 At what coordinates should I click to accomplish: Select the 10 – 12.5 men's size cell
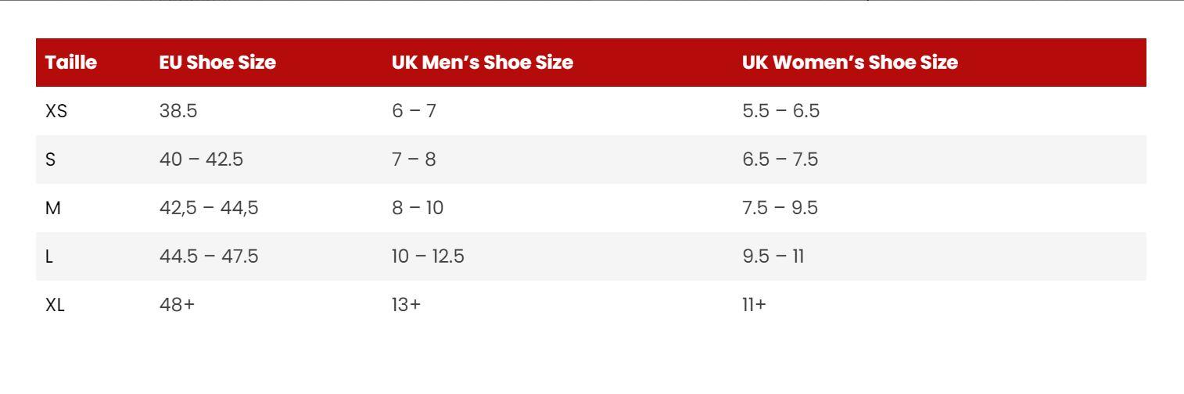[x=429, y=256]
